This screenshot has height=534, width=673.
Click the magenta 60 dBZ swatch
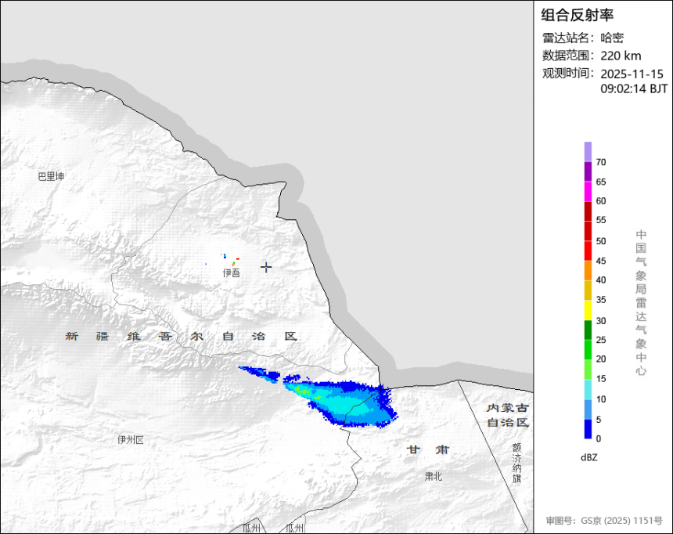pyautogui.click(x=588, y=191)
